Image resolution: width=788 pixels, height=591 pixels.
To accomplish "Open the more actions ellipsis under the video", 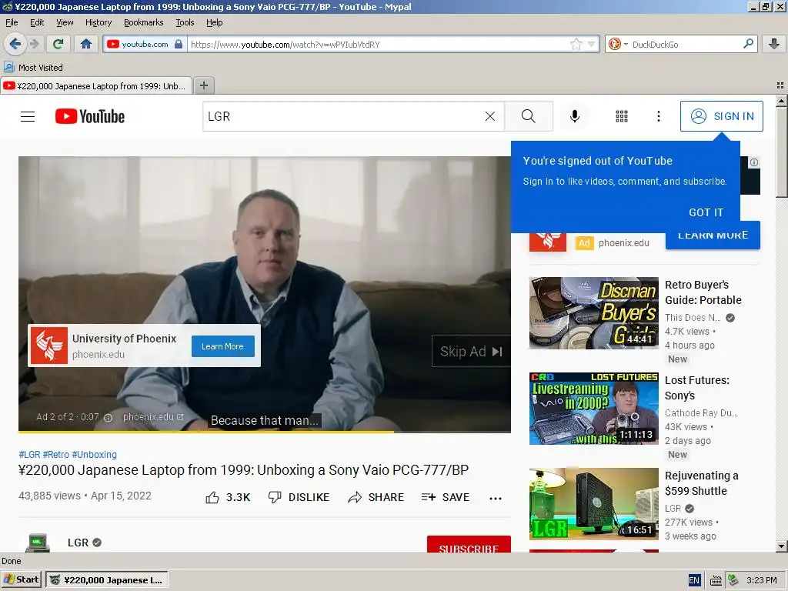I will click(x=496, y=498).
